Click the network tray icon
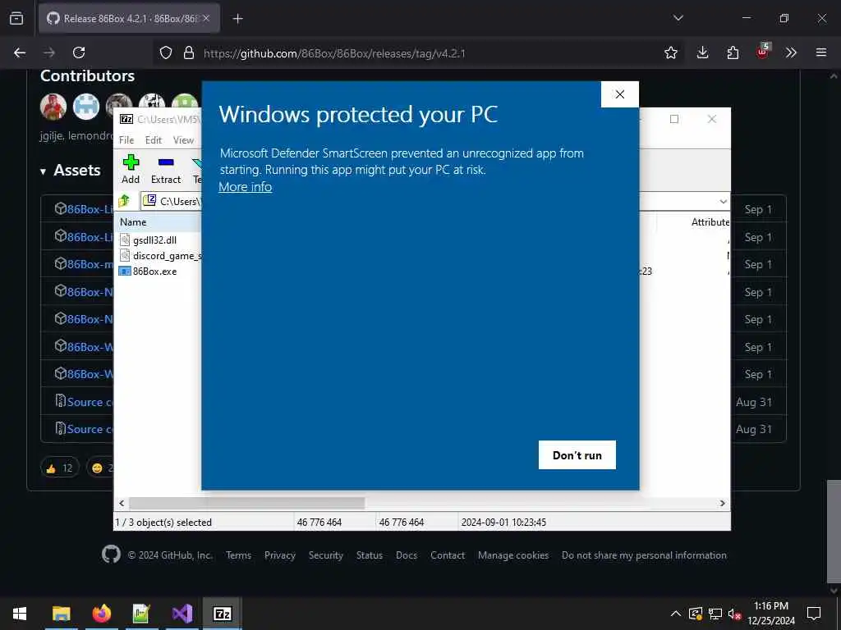Viewport: 841px width, 630px height. point(715,614)
